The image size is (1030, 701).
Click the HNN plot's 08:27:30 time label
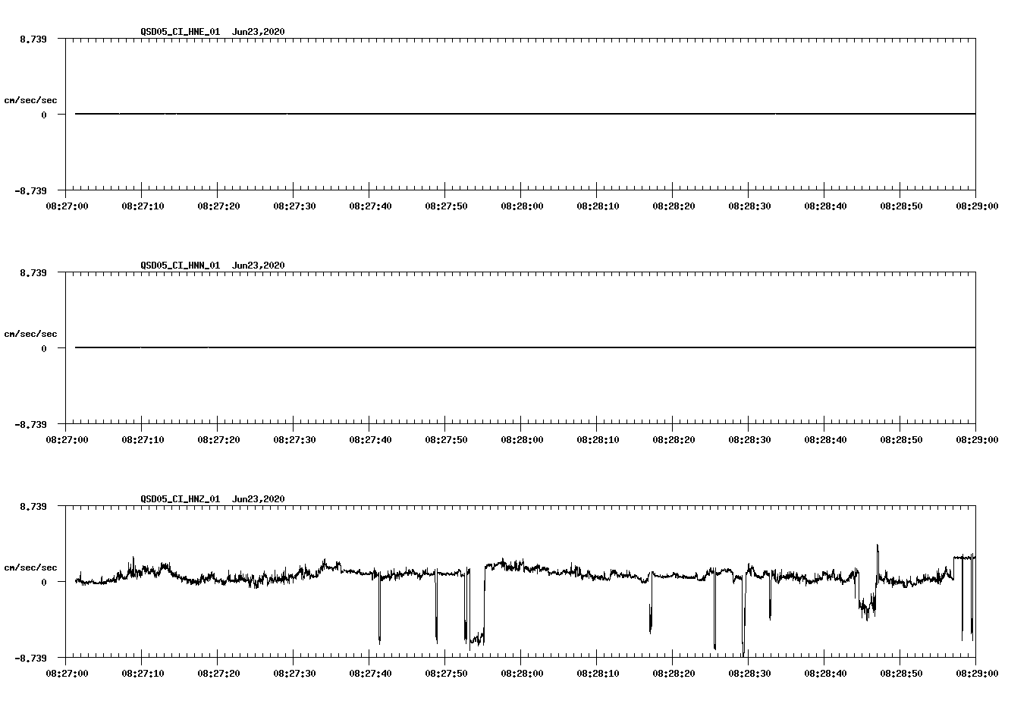294,439
